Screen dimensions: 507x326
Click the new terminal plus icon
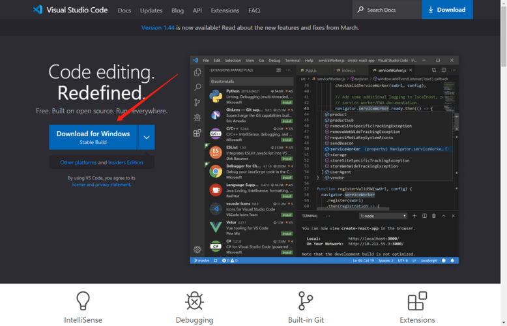coord(414,216)
